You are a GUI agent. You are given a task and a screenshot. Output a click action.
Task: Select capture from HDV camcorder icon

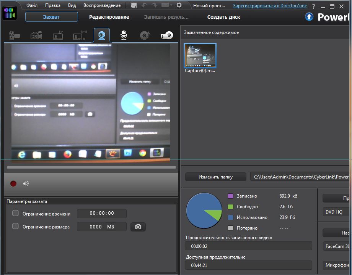coord(36,36)
